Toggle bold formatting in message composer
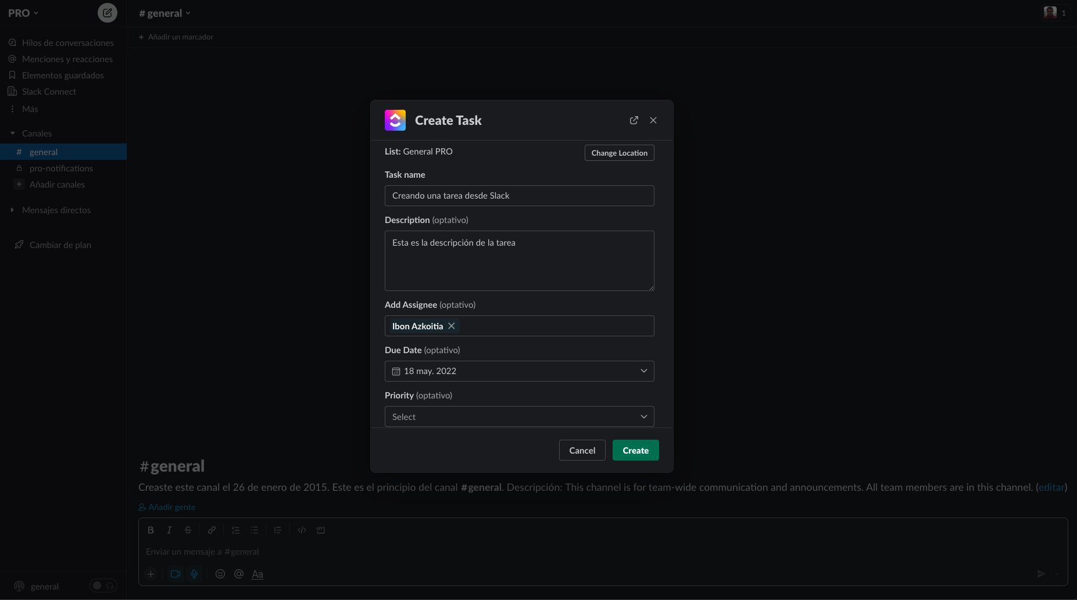The image size is (1077, 600). (x=151, y=530)
